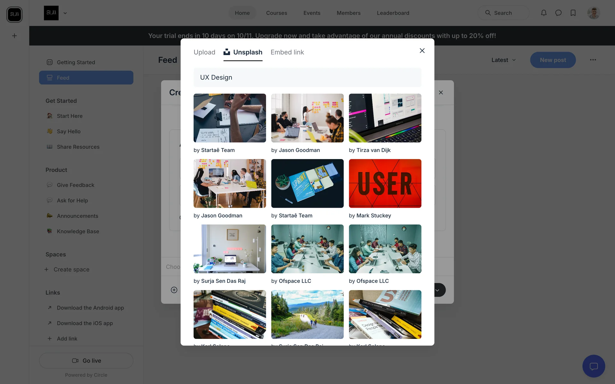Image resolution: width=615 pixels, height=384 pixels.
Task: Open direct messages chat bubble icon
Action: pyautogui.click(x=558, y=13)
